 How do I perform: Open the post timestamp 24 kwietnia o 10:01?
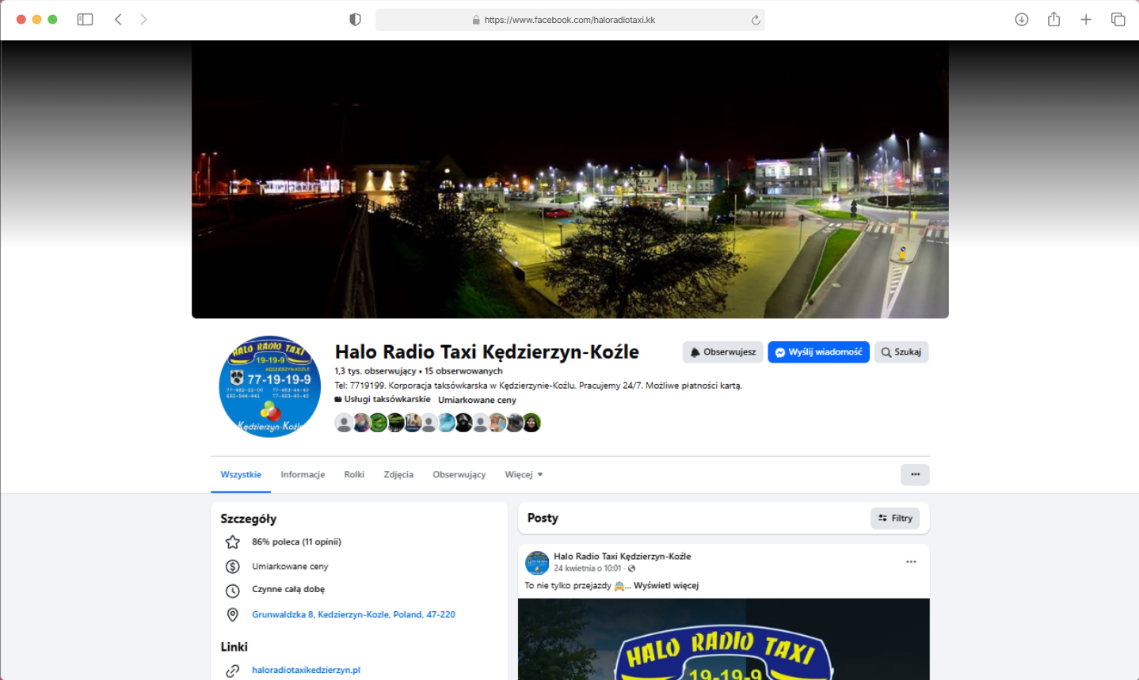[587, 568]
